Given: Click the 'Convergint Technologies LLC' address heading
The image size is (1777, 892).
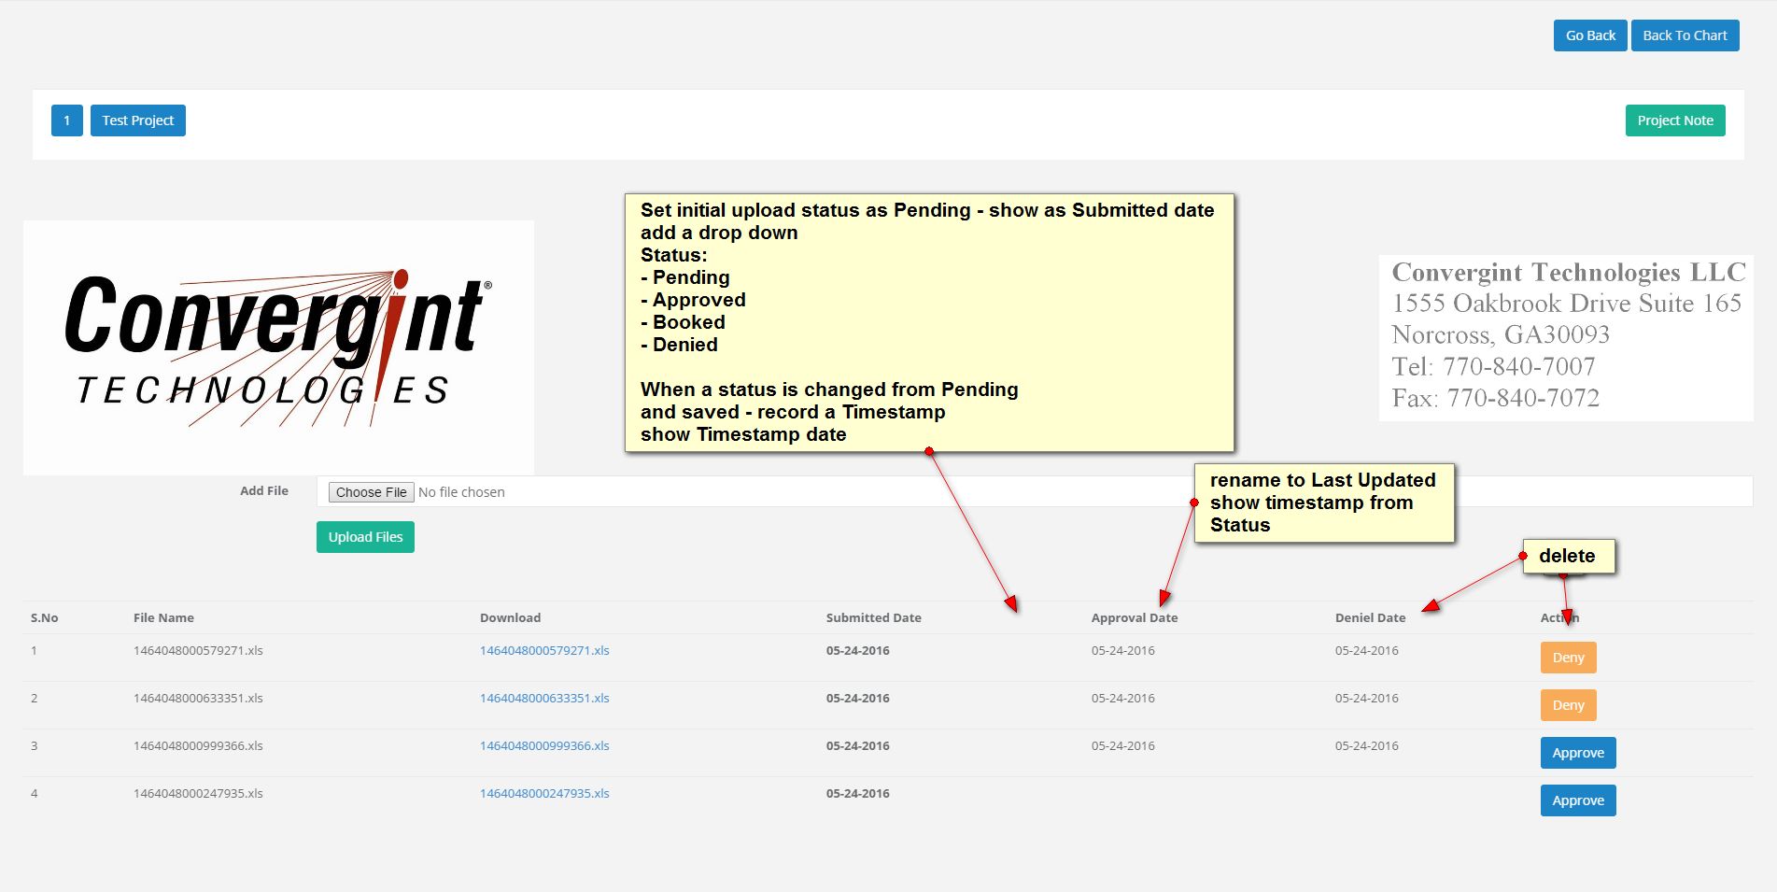Looking at the screenshot, I should 1569,272.
